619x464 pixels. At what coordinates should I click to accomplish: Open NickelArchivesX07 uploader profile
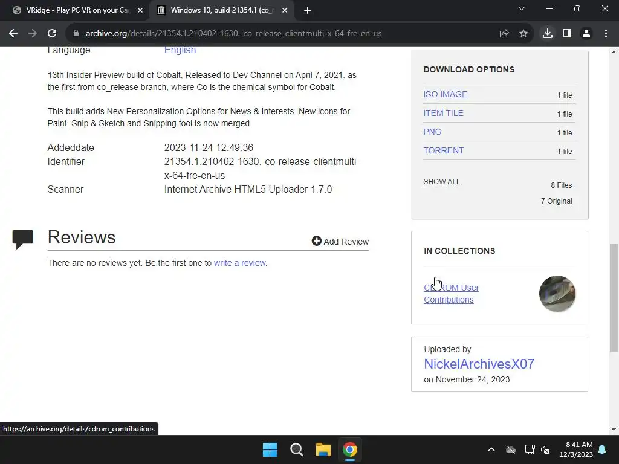pyautogui.click(x=479, y=364)
